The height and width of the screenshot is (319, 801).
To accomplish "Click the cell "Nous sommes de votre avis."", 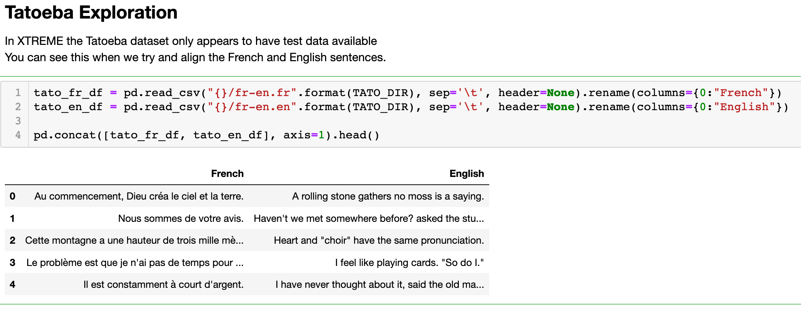I will coord(181,218).
